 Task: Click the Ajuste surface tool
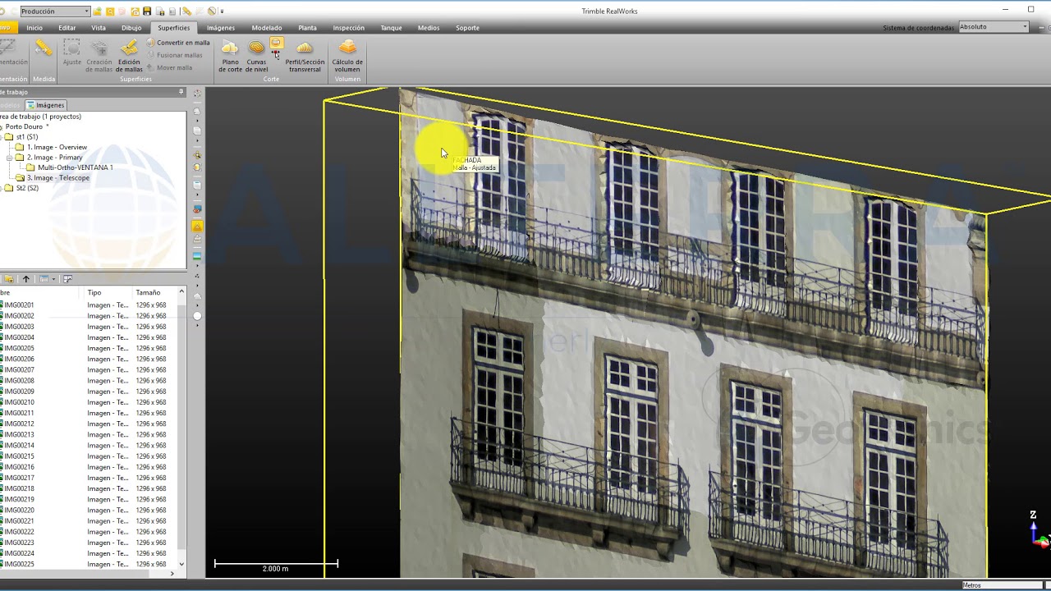point(72,53)
